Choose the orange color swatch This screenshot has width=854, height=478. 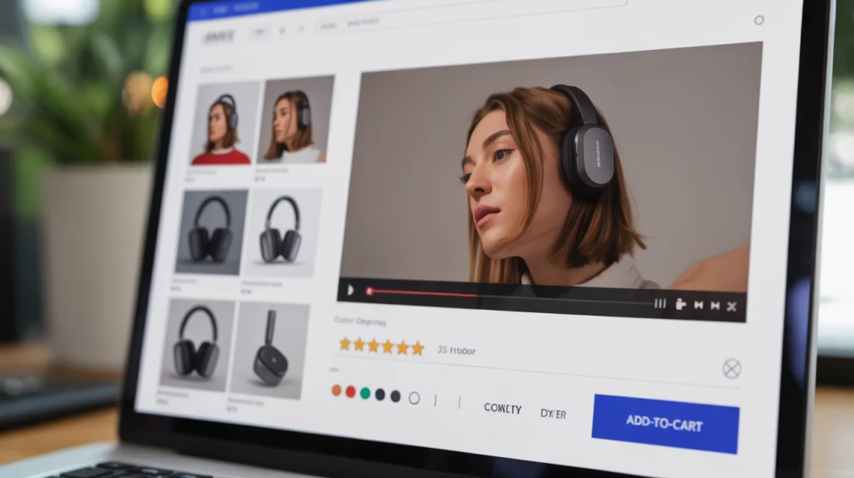tap(337, 391)
